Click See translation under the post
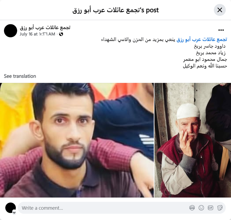 pyautogui.click(x=20, y=76)
